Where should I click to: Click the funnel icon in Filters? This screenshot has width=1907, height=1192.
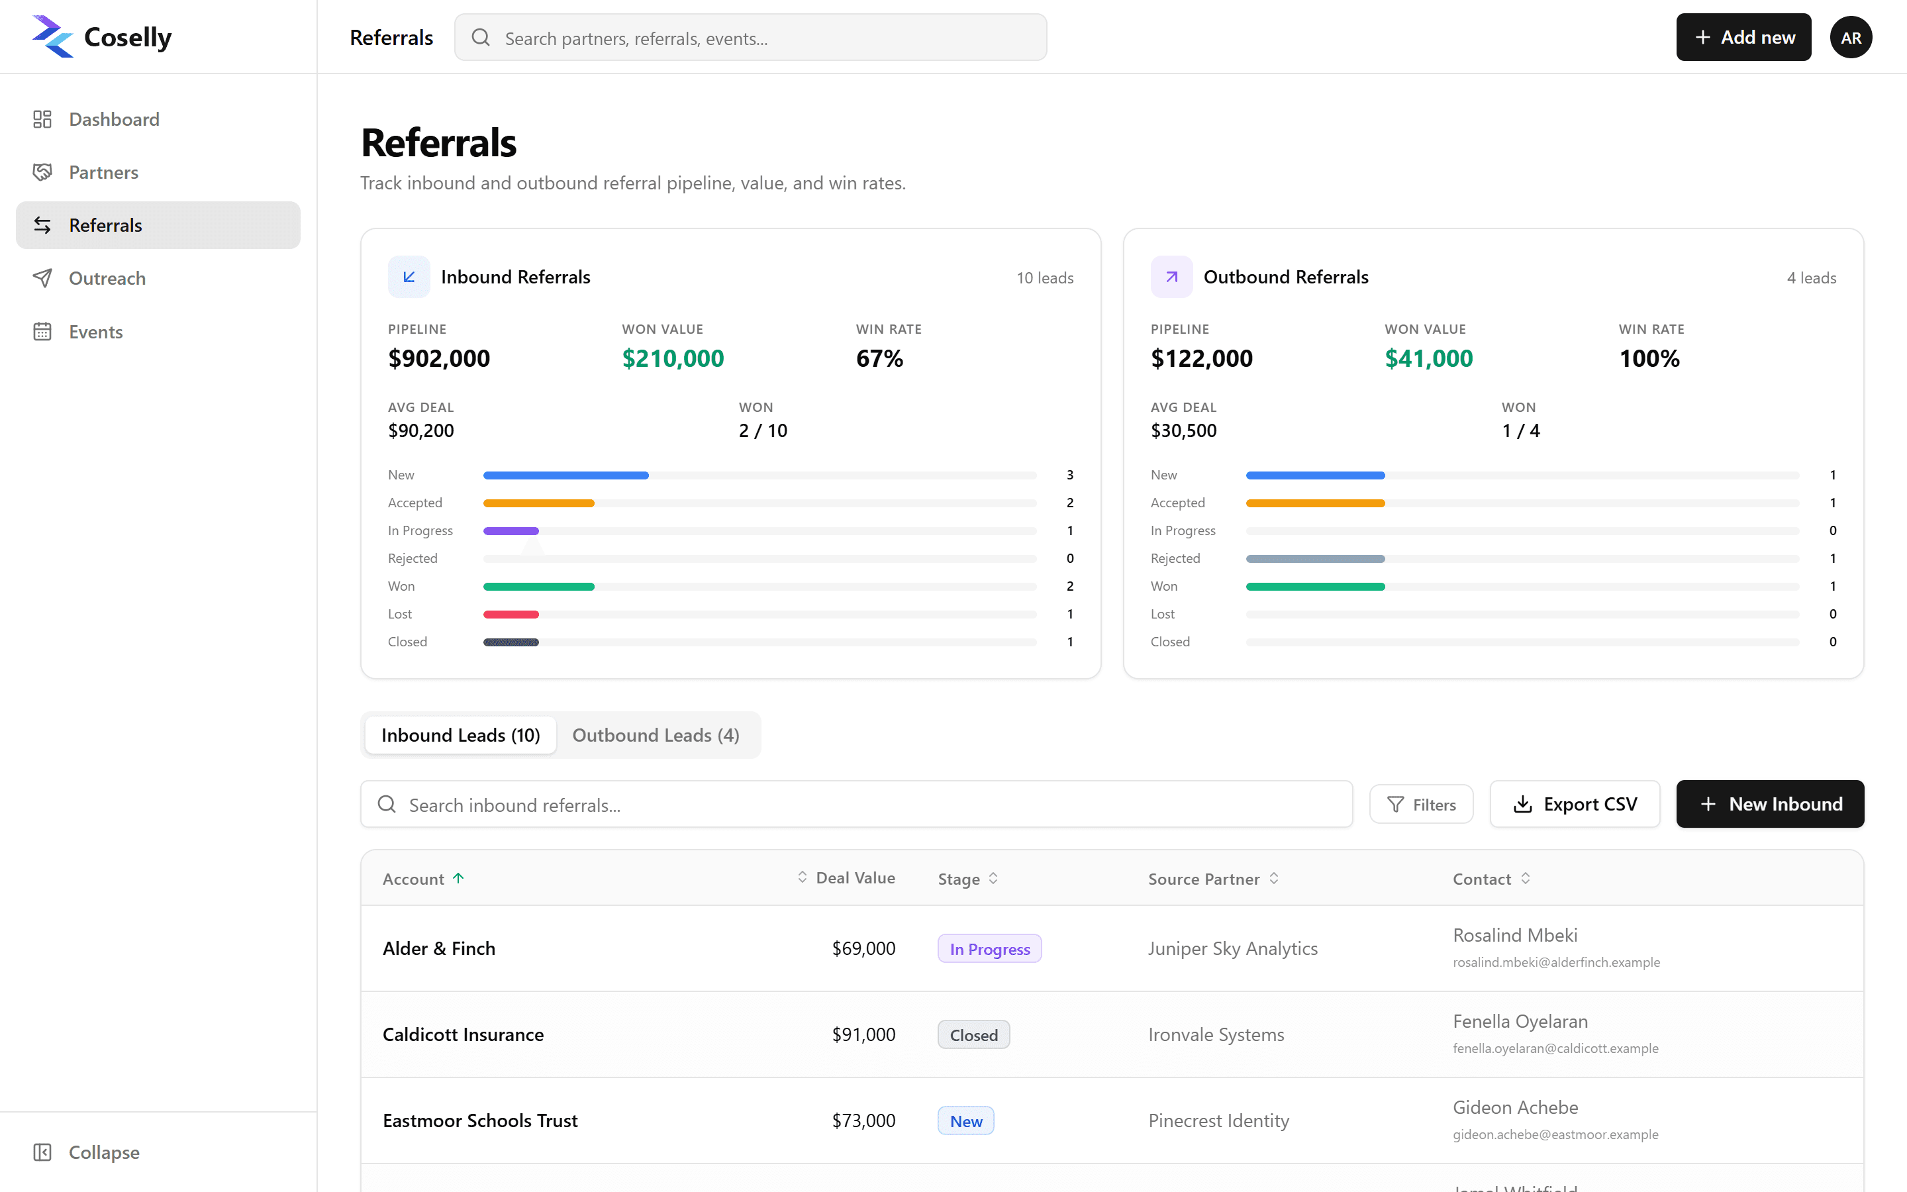(1396, 804)
